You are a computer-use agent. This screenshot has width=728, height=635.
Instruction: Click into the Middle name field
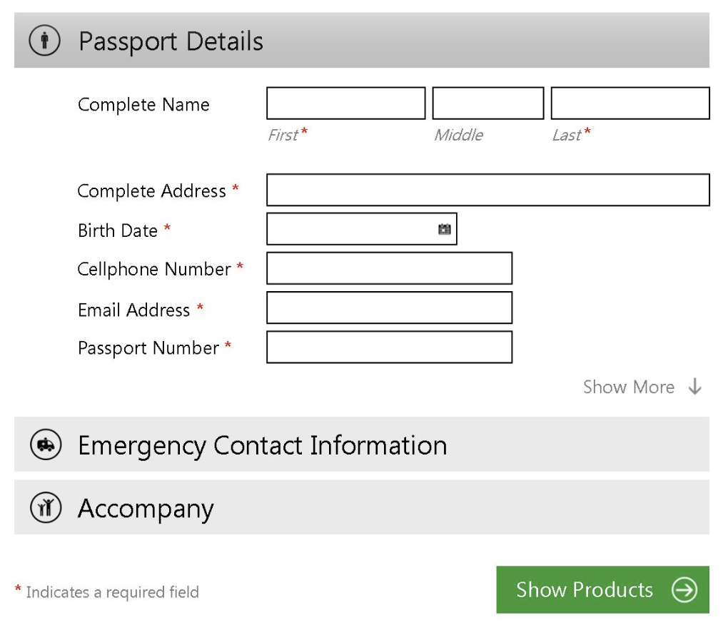click(x=487, y=103)
